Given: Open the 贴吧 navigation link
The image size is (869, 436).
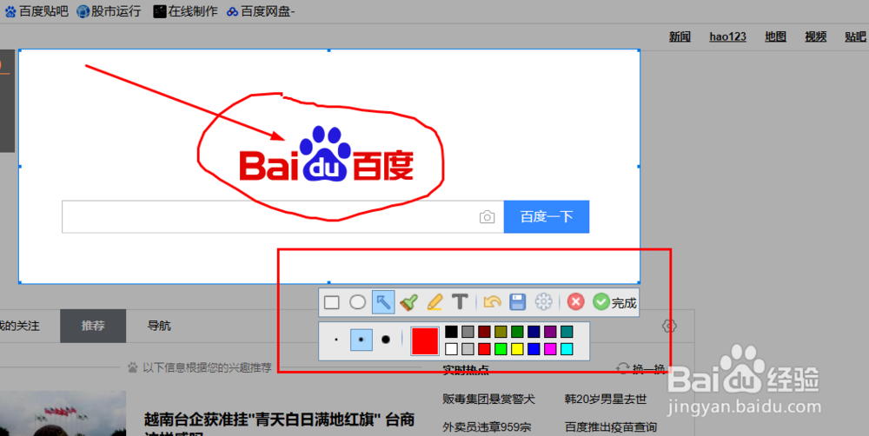Looking at the screenshot, I should pyautogui.click(x=856, y=36).
